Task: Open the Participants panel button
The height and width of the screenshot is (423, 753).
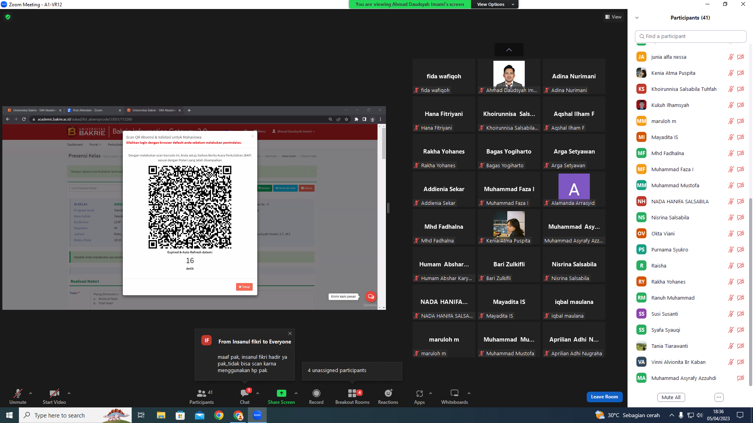Action: click(x=202, y=396)
